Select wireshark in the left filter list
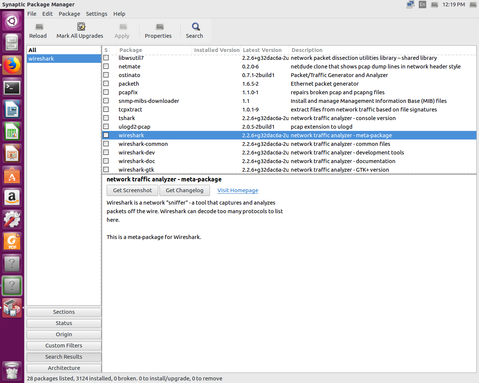The image size is (479, 383). [x=41, y=59]
